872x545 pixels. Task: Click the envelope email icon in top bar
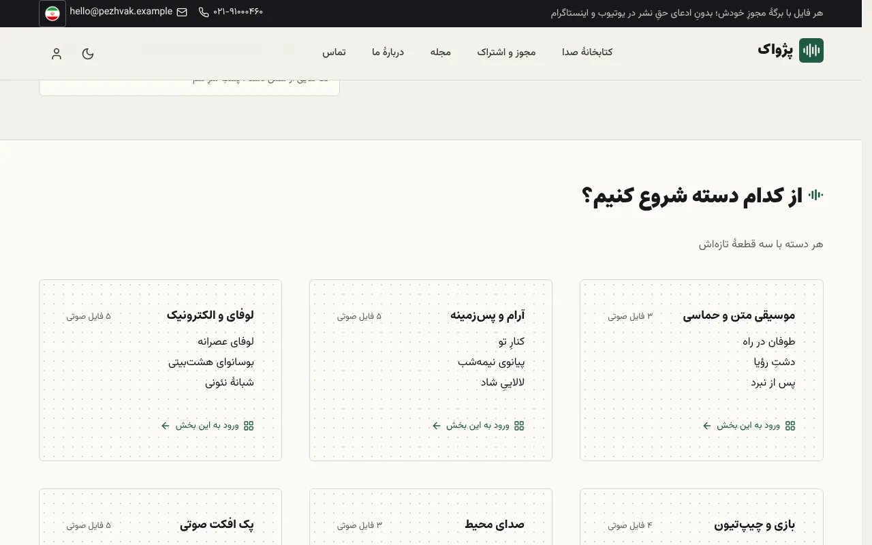[x=182, y=12]
